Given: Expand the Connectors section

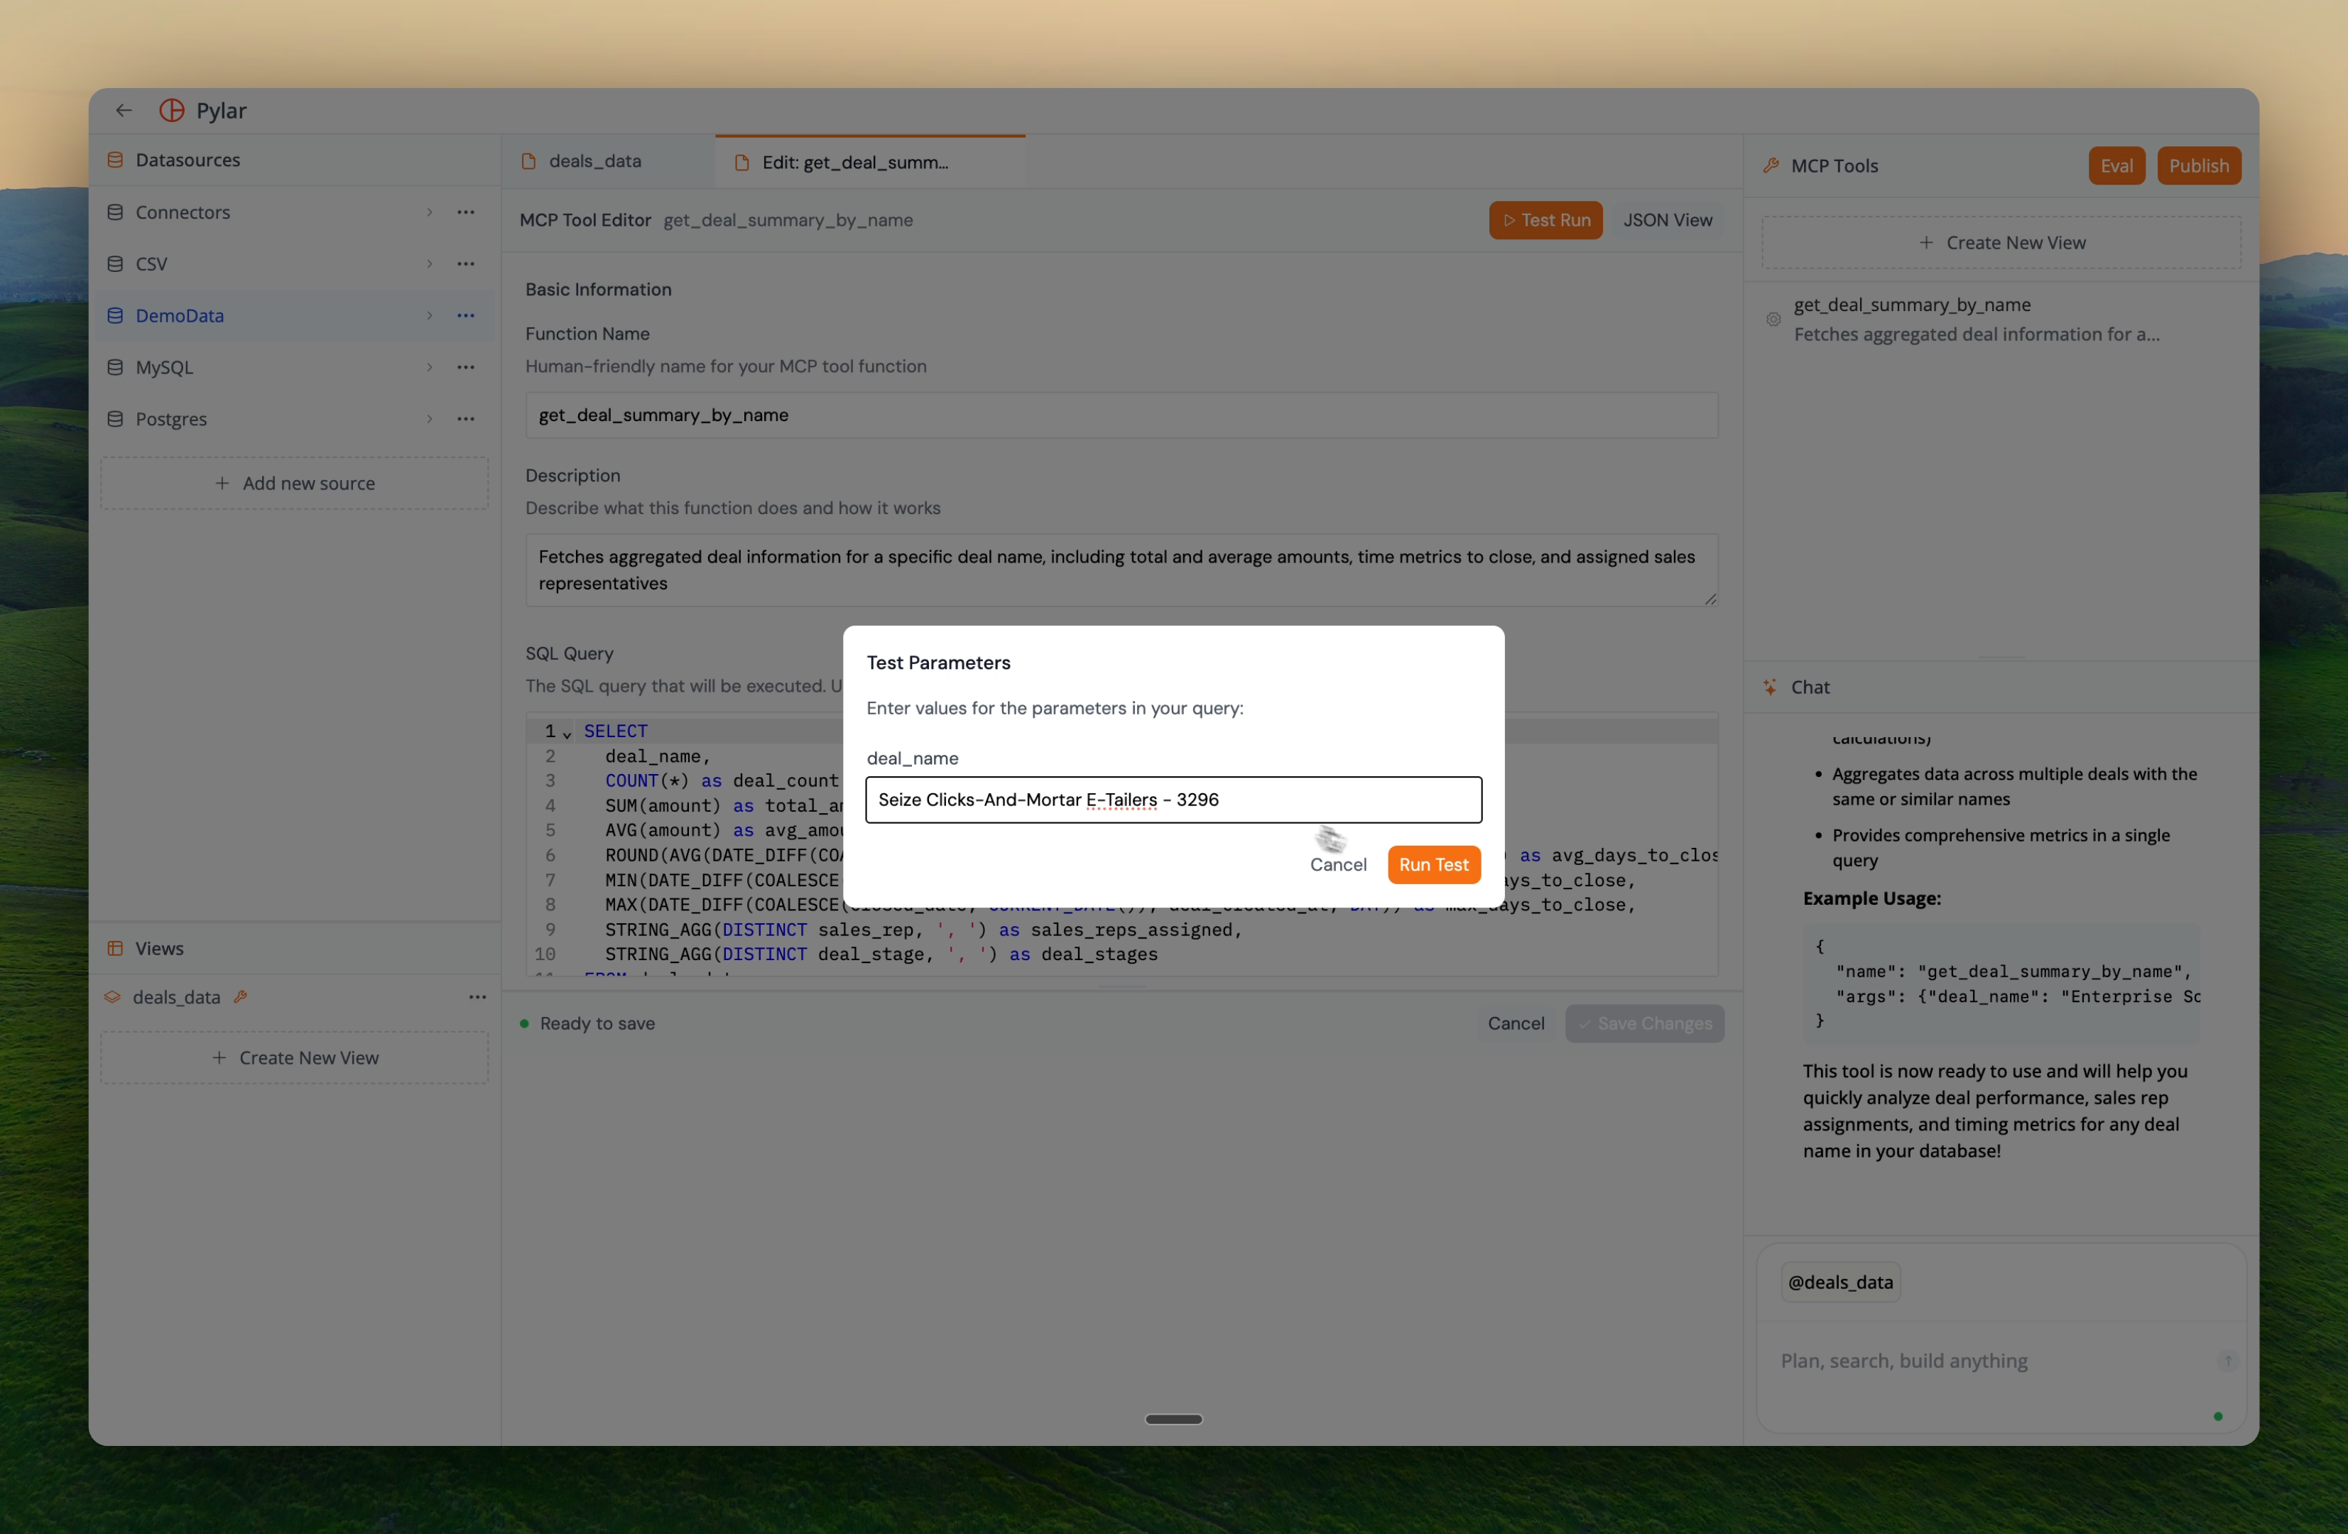Looking at the screenshot, I should click(429, 212).
